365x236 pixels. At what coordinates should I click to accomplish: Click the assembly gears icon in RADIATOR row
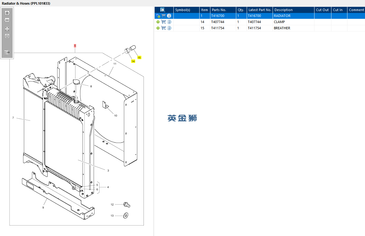pyautogui.click(x=158, y=16)
